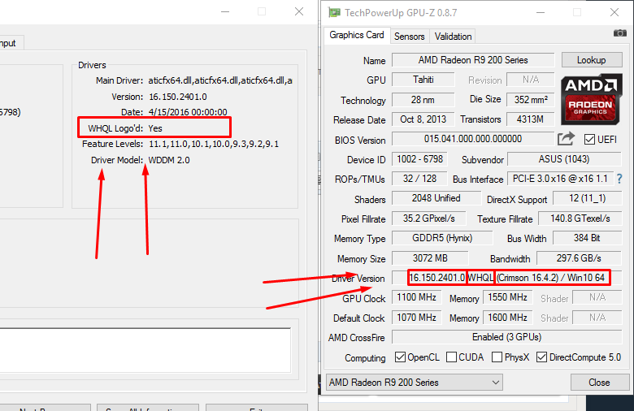634x411 pixels.
Task: Click the Default Clock field 1070 MHz
Action: (x=416, y=318)
